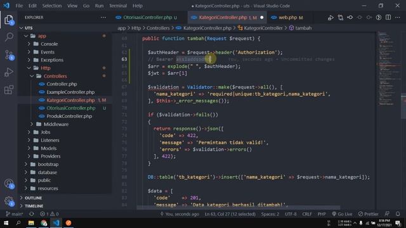Click the feedback icon in status bar
Screen dimensions: 406x228
click(387, 214)
